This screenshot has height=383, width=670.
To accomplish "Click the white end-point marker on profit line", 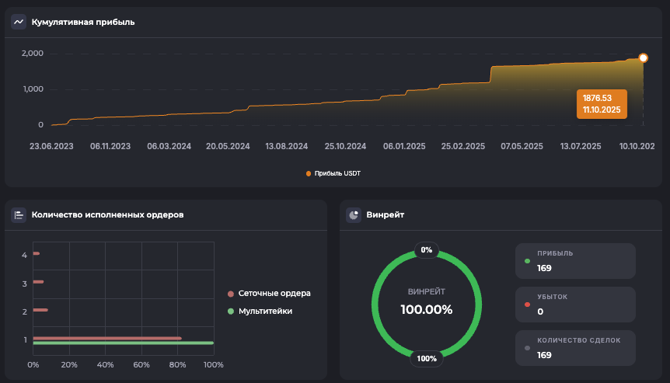I will click(643, 58).
